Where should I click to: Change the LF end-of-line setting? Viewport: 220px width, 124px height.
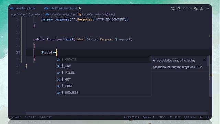click(x=170, y=117)
